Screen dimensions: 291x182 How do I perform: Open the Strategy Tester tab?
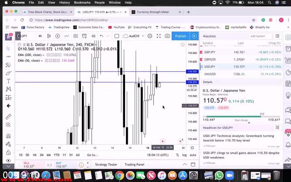(x=106, y=165)
